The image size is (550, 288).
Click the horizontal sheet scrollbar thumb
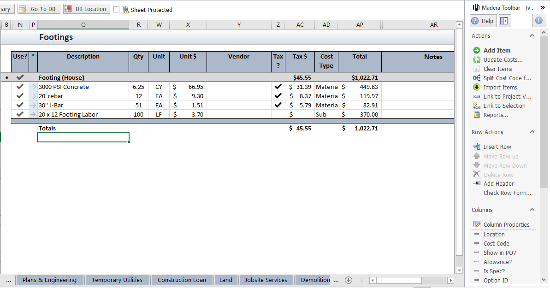[x=399, y=280]
